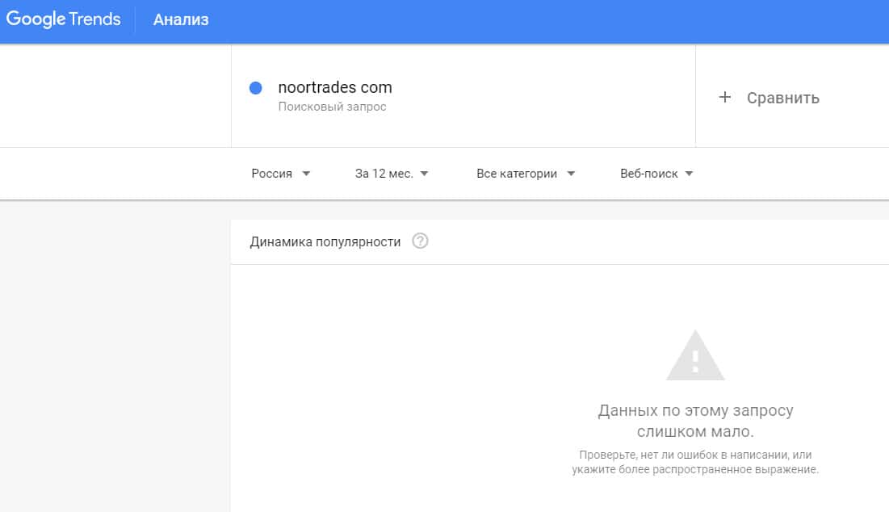Image resolution: width=889 pixels, height=512 pixels.
Task: Open the Россия region dropdown
Action: (280, 174)
